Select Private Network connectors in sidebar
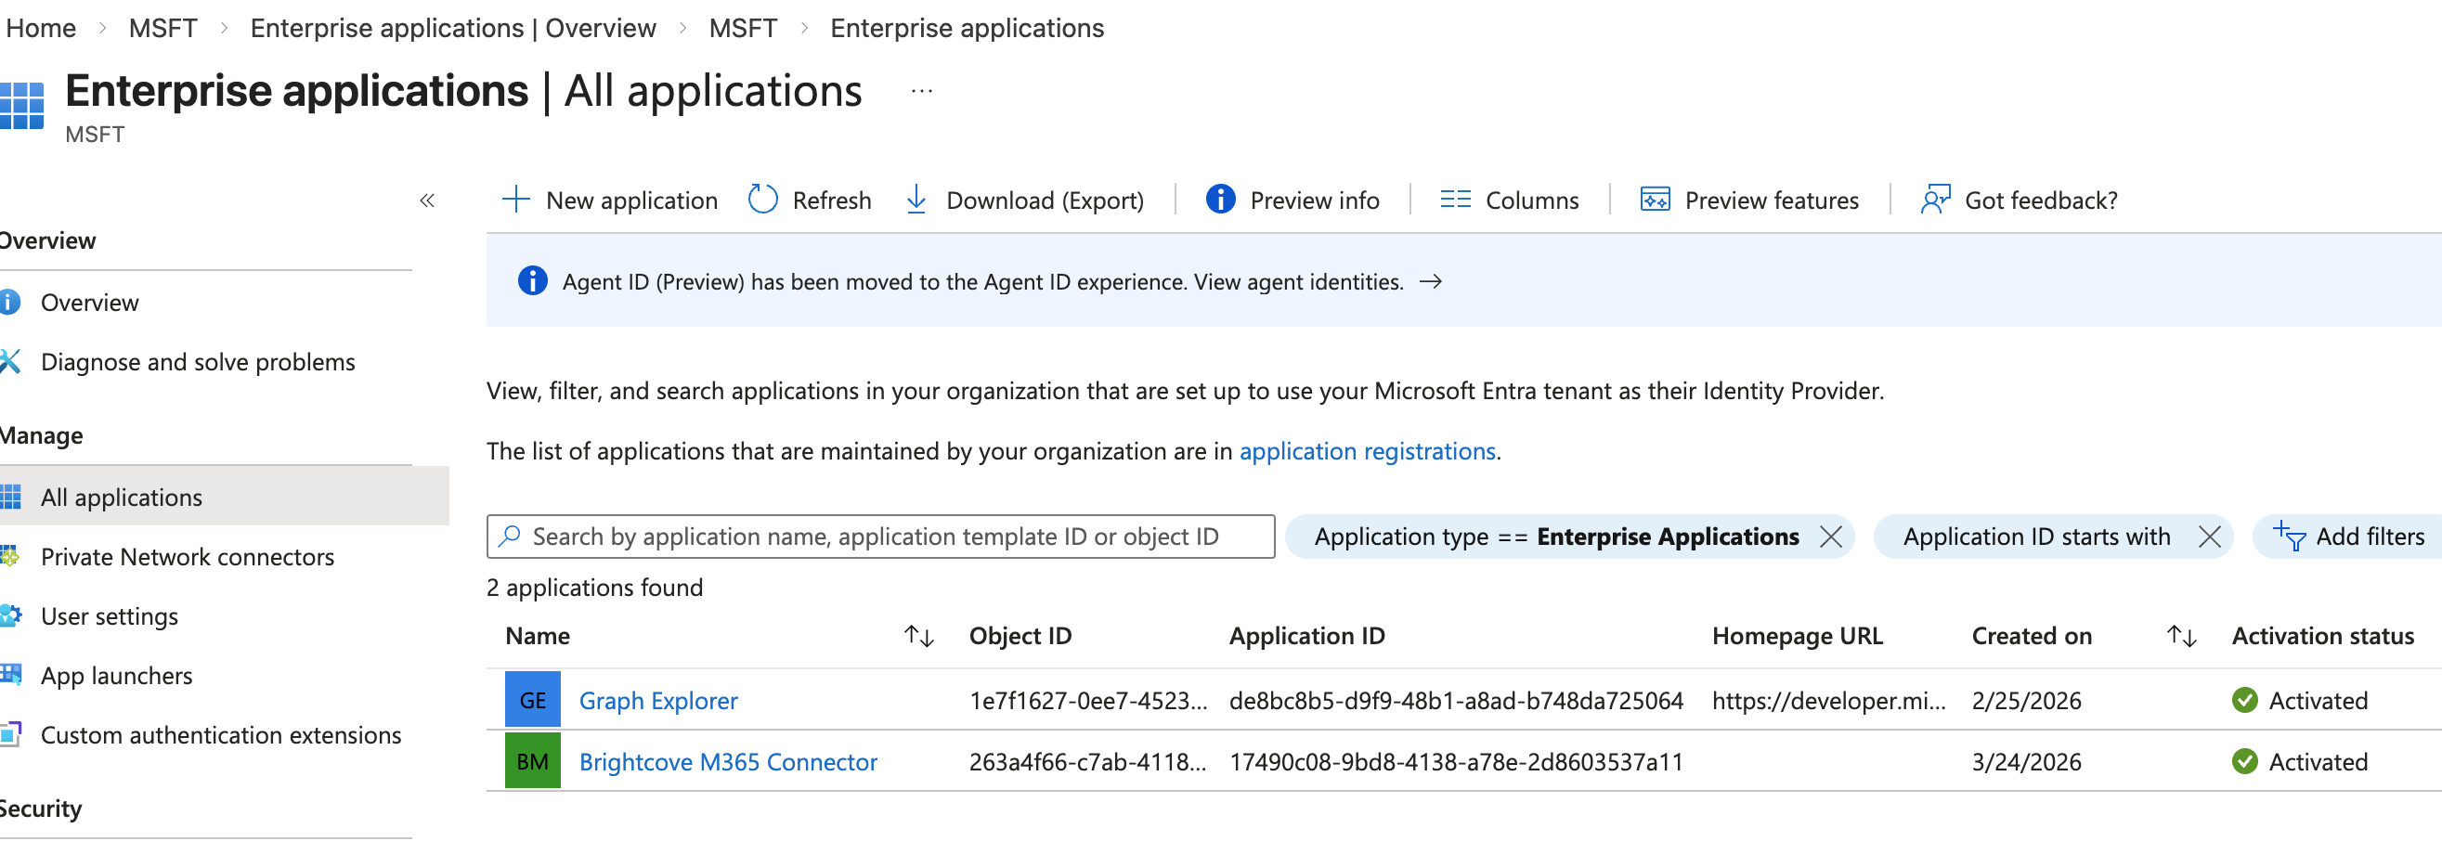 pos(187,558)
